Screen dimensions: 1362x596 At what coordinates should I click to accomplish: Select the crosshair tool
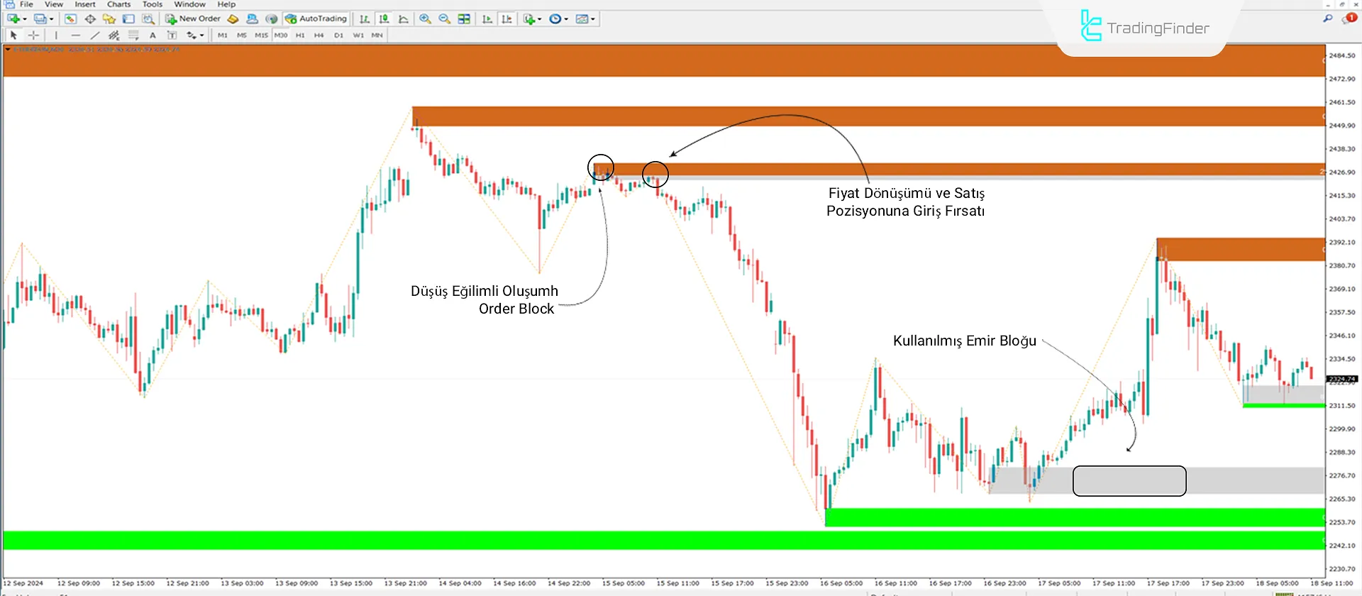(x=33, y=35)
